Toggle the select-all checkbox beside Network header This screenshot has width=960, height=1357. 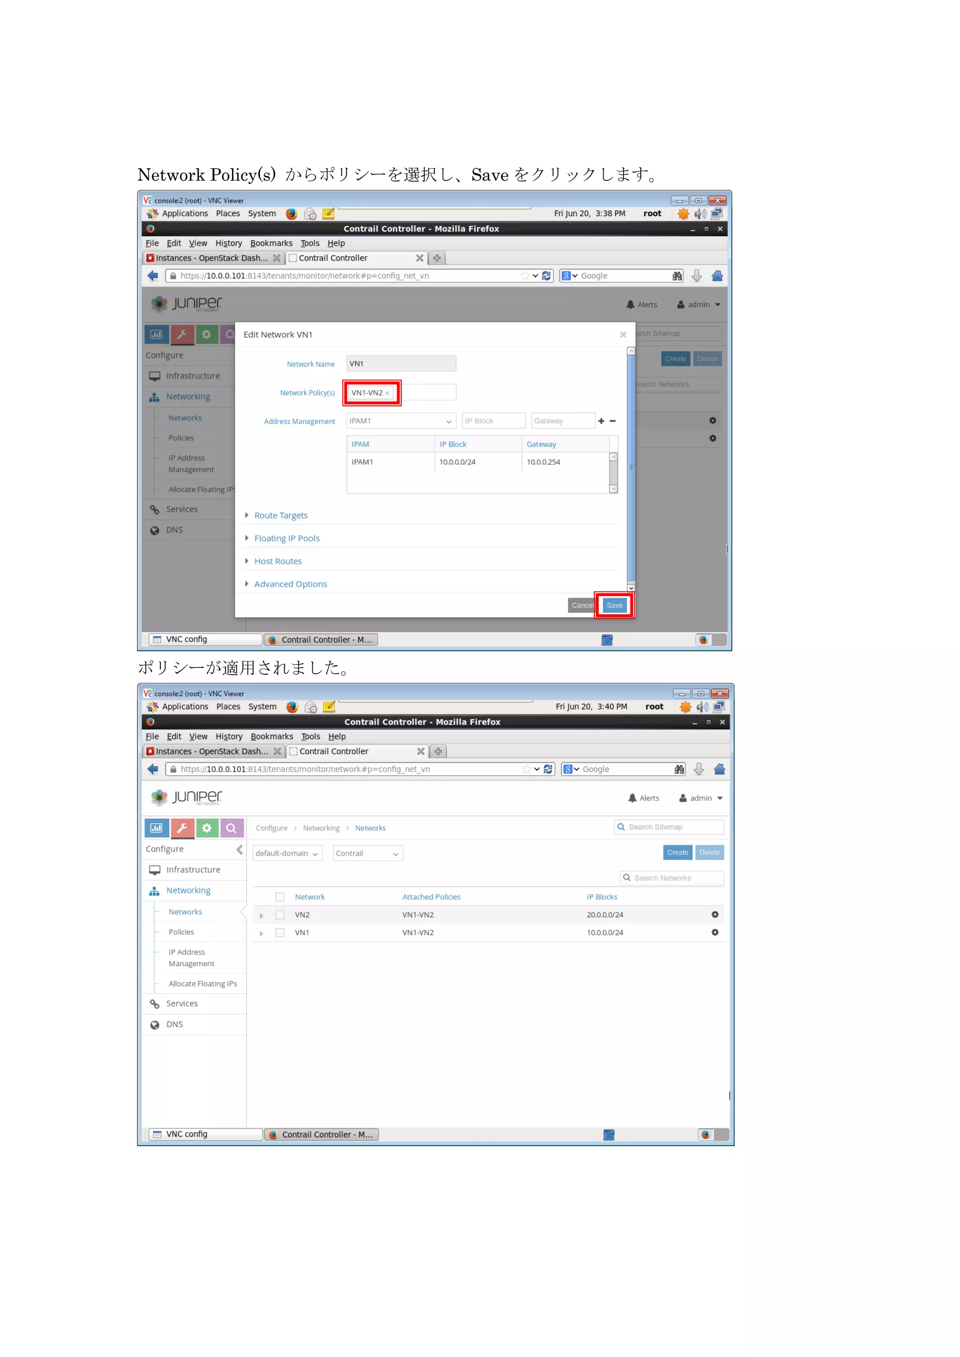coord(280,897)
